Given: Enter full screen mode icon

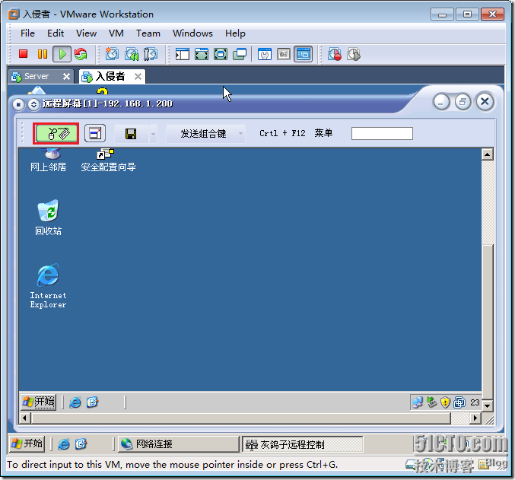Looking at the screenshot, I should coord(202,54).
